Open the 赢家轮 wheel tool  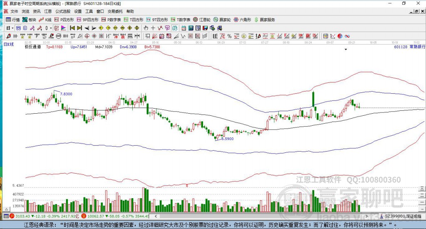pyautogui.click(x=222, y=20)
